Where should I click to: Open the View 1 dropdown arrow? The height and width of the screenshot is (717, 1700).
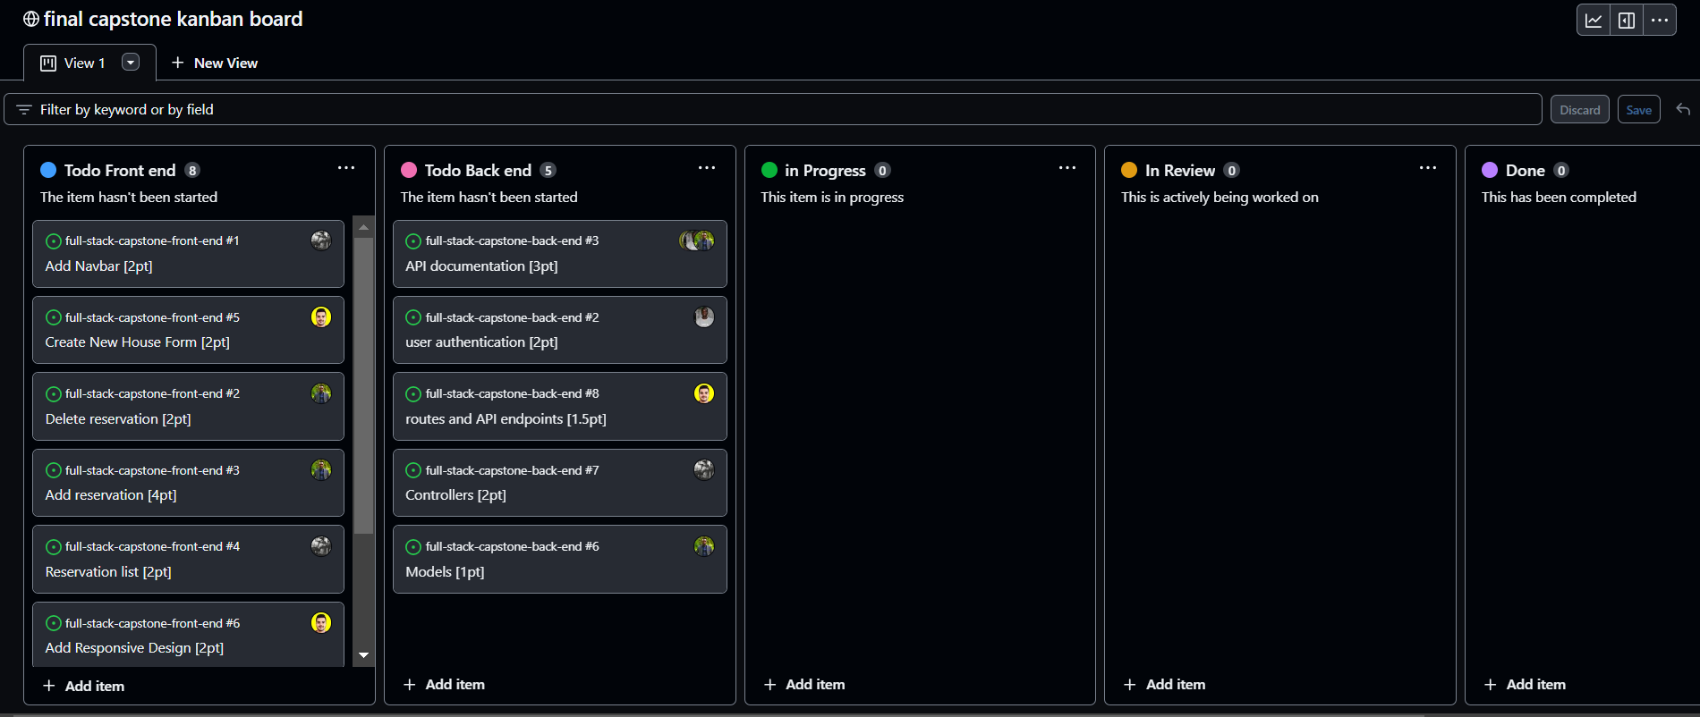click(131, 62)
